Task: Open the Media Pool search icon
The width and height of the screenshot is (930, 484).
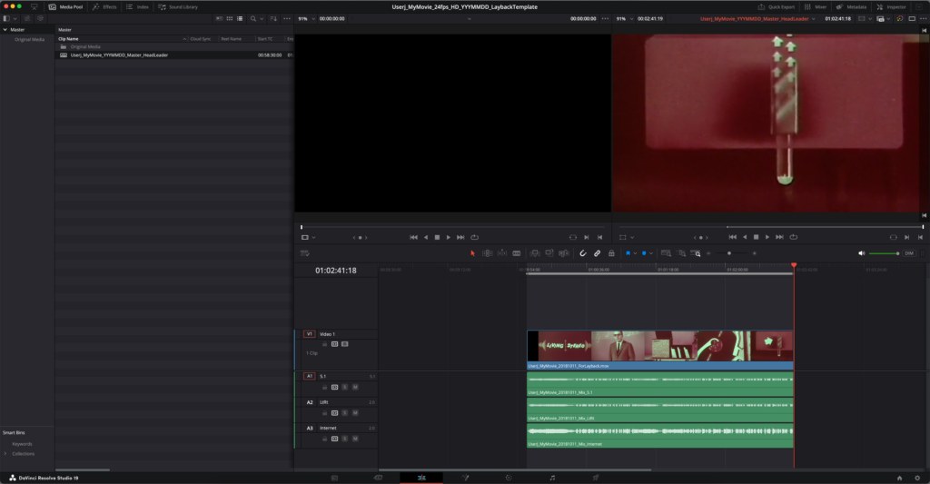Action: tap(253, 18)
